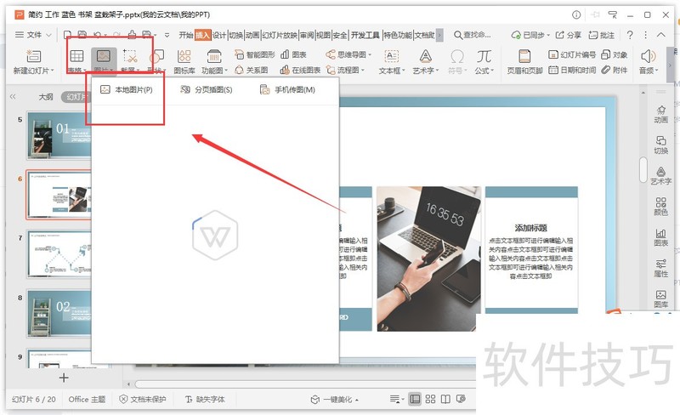The height and width of the screenshot is (415, 680).
Task: Switch to the Start (开始) tab
Action: click(x=185, y=35)
